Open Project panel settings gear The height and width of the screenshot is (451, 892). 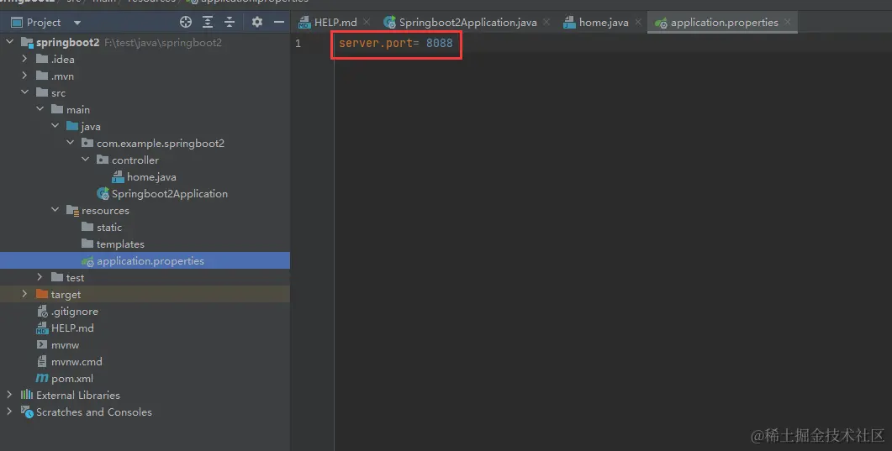257,22
